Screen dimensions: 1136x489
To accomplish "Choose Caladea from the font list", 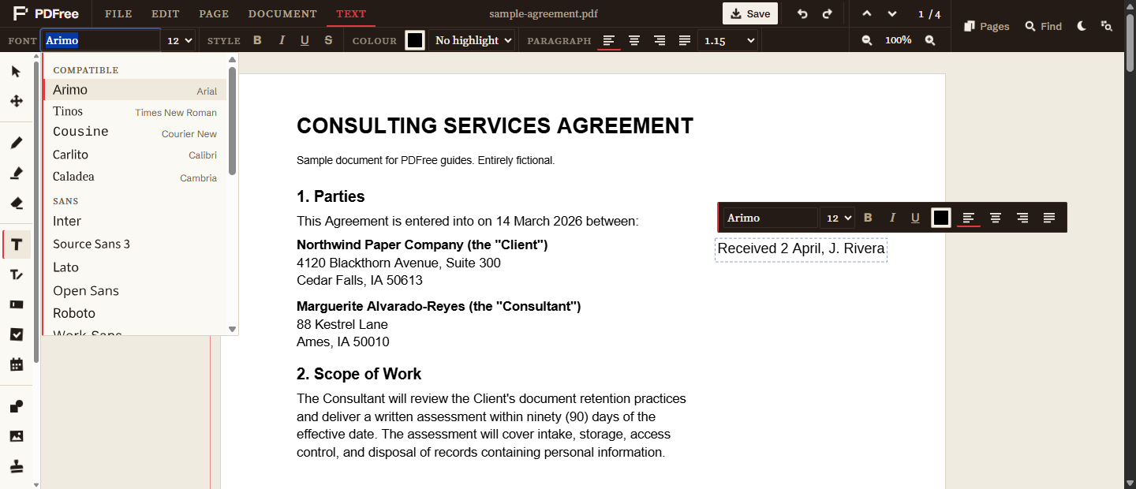I will [135, 177].
